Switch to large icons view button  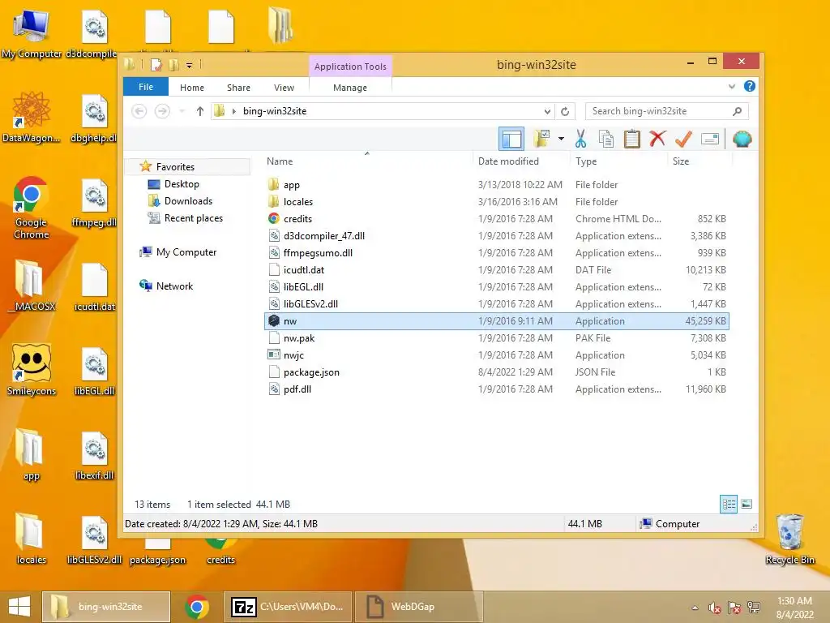(x=747, y=504)
